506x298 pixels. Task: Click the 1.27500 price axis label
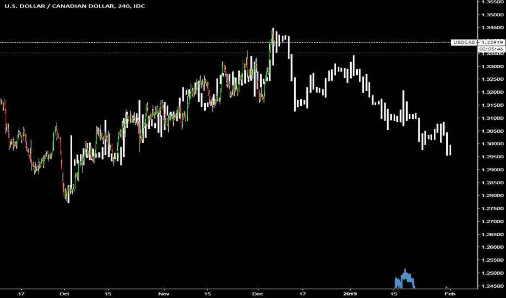492,209
